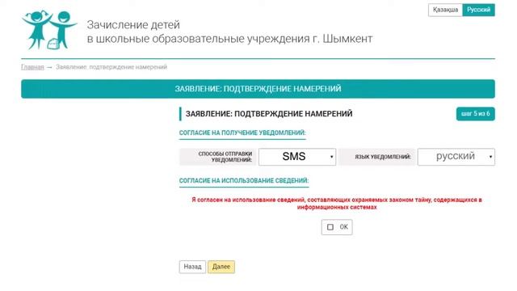Click the Назад button
The width and height of the screenshot is (517, 291).
192,267
